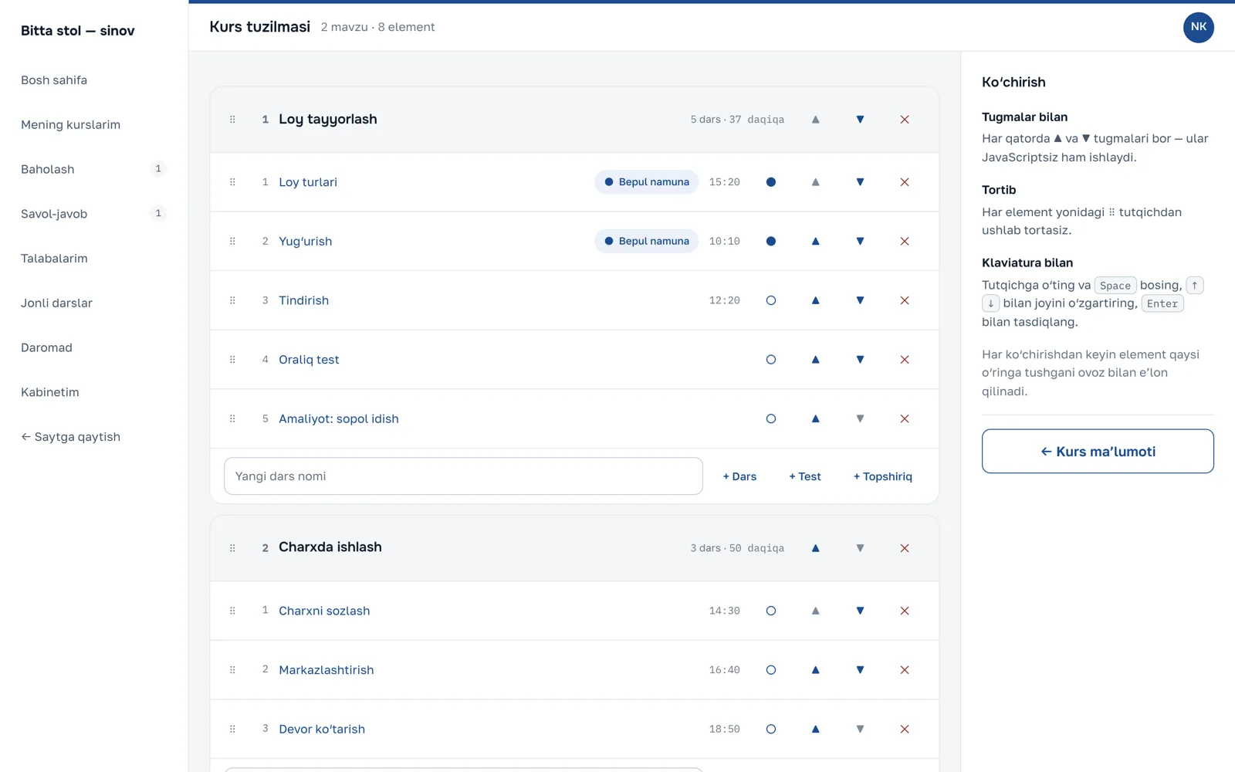
Task: Move Charxni sozlash lesson down
Action: click(860, 611)
